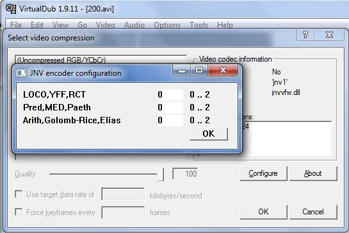Screen dimensions: 349x233
Task: Click the VirtualDub gear icon in title bar
Action: click(11, 9)
